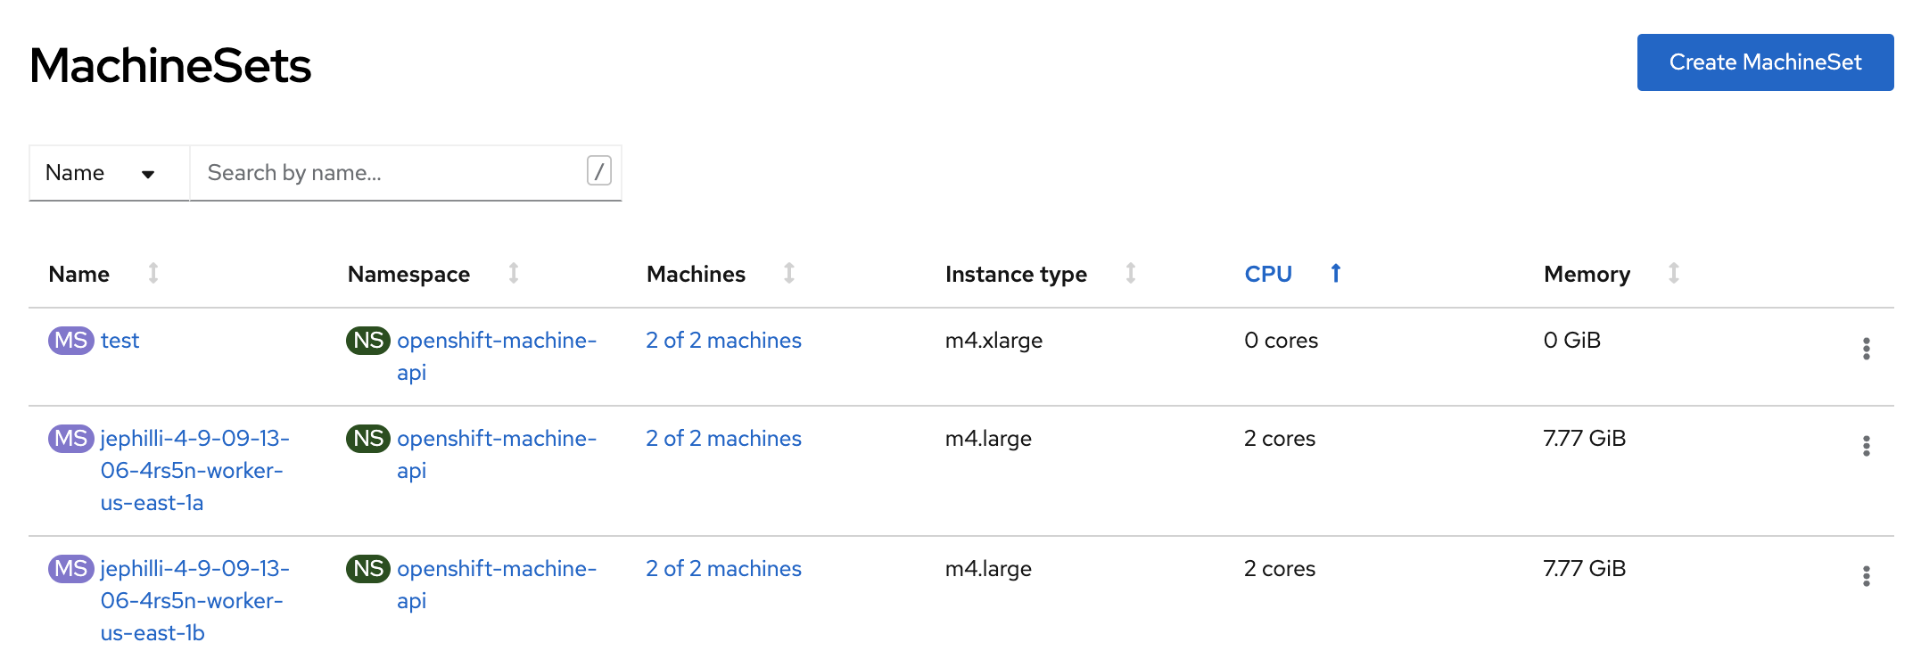Click the Name column sort icon
Image resolution: width=1921 pixels, height=651 pixels.
tap(153, 273)
